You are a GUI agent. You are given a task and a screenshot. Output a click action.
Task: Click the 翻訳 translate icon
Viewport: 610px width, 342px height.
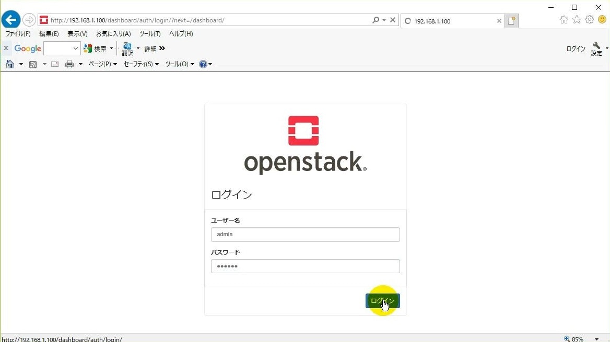click(127, 49)
